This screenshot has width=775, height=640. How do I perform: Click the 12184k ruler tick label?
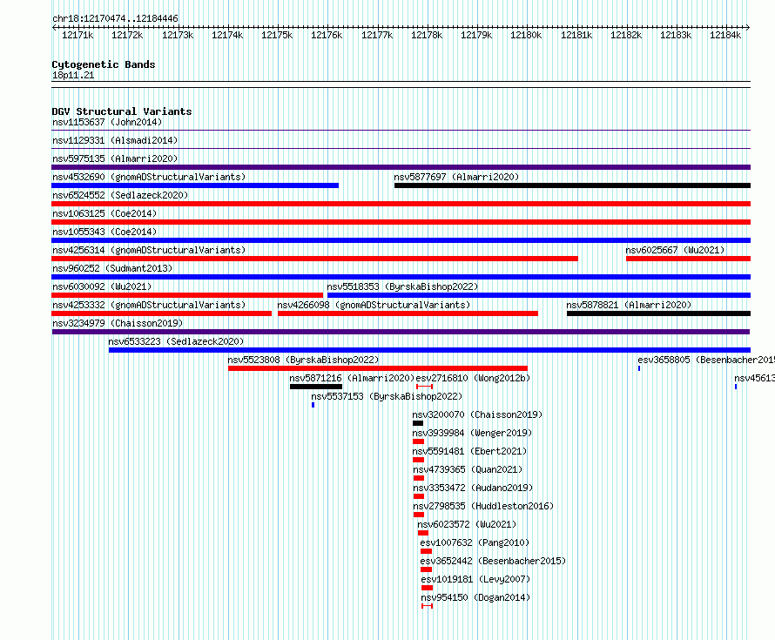coord(725,35)
